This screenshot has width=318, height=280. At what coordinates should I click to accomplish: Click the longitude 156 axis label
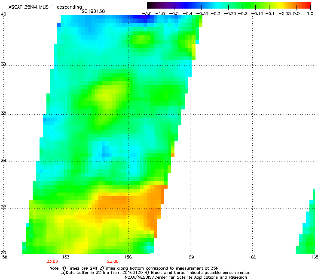point(128,257)
